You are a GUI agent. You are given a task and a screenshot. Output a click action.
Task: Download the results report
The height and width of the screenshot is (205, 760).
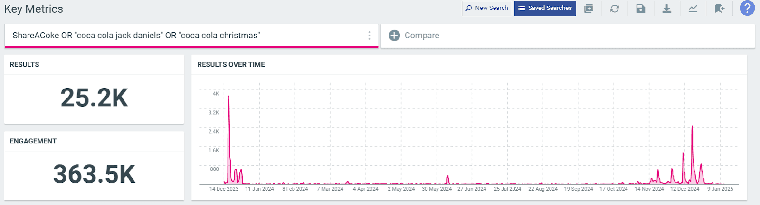pos(667,9)
